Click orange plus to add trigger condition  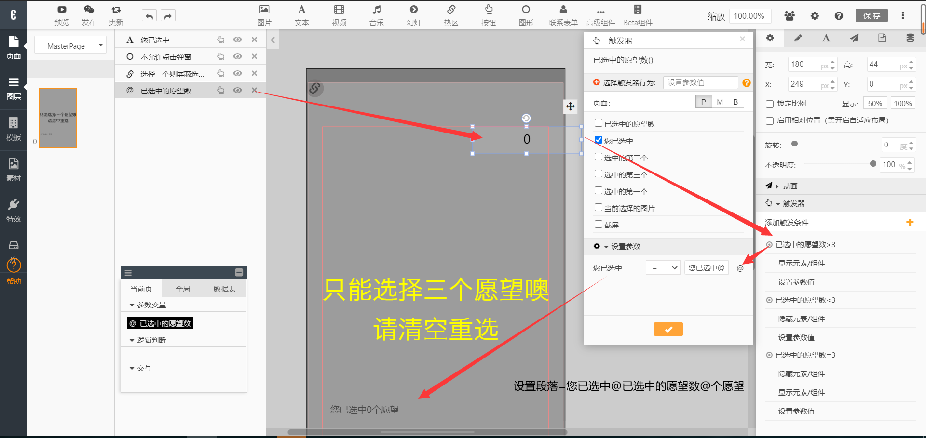click(910, 222)
